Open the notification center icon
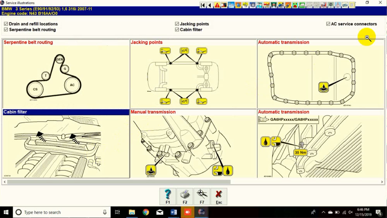 (x=379, y=212)
